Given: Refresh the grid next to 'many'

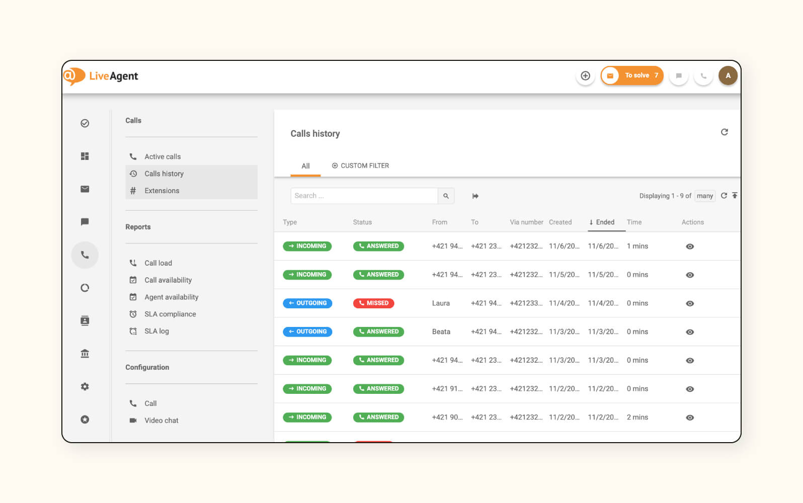Looking at the screenshot, I should click(x=724, y=196).
